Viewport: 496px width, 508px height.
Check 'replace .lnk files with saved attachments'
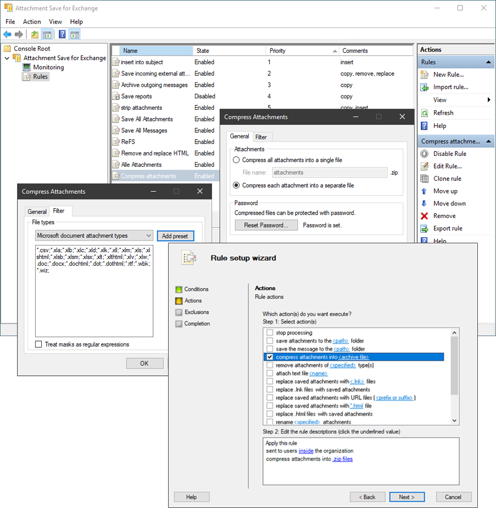coord(270,389)
